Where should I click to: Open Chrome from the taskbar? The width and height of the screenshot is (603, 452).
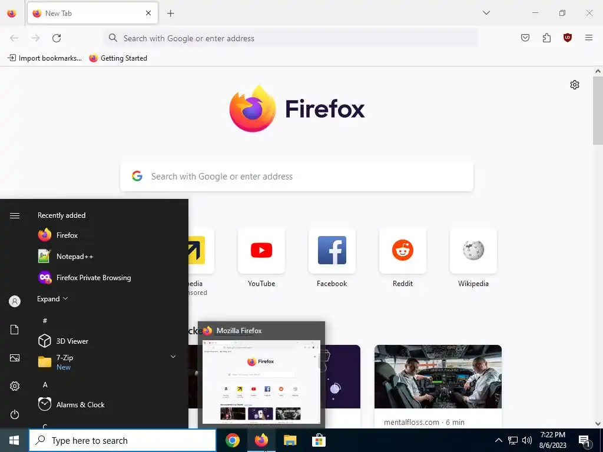tap(233, 440)
